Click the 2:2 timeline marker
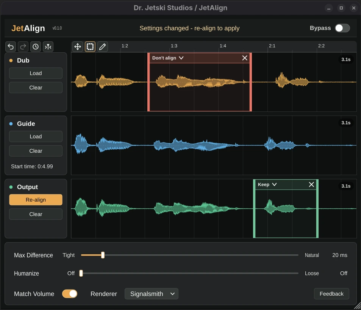Screen dimensions: 361x310 tap(321, 46)
